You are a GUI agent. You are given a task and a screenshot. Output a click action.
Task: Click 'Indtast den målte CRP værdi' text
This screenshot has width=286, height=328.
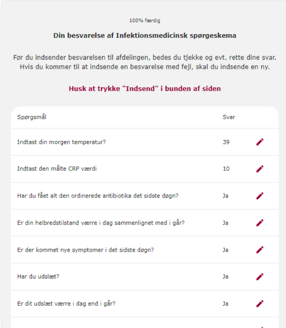tap(57, 169)
